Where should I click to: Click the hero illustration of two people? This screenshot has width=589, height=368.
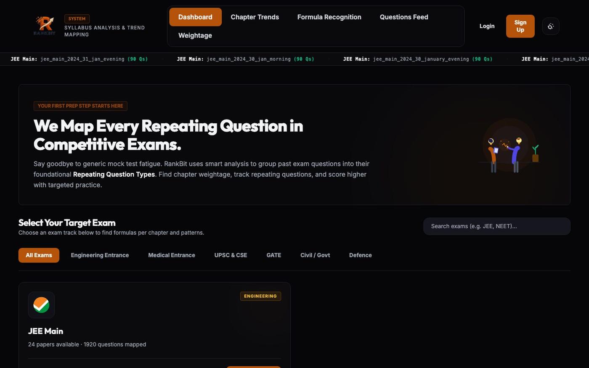click(x=509, y=146)
